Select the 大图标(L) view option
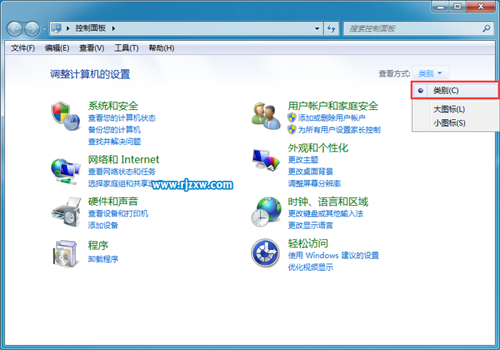This screenshot has height=350, width=500. 449,109
